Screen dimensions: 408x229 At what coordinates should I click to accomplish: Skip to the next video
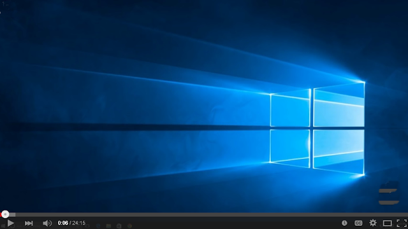click(x=29, y=223)
